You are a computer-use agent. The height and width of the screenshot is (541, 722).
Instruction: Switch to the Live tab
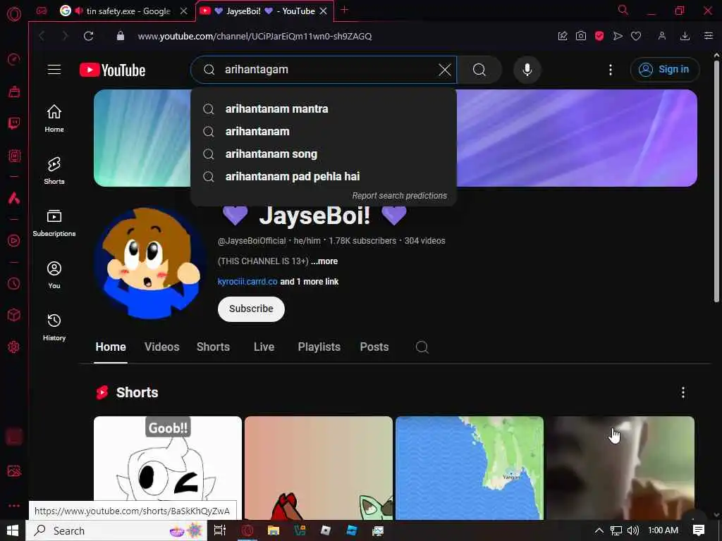pos(264,347)
